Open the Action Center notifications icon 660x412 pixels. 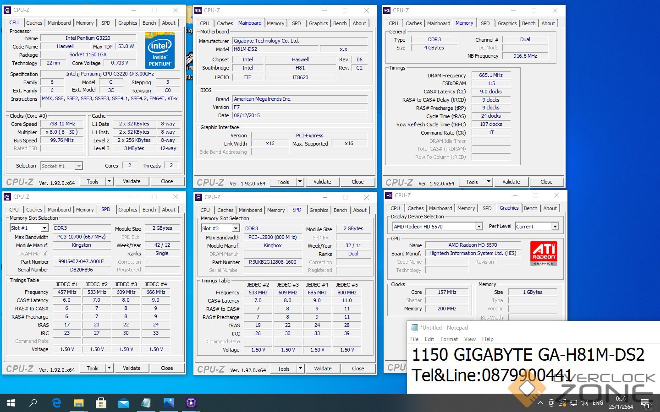(646, 403)
